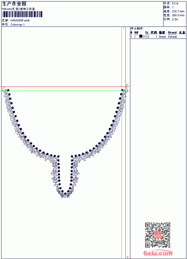The height and width of the screenshot is (259, 187).
Task: Click the red seal inside the QR code
Action: pyautogui.click(x=158, y=235)
